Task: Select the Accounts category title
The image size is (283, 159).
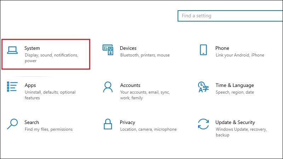Action: click(130, 85)
